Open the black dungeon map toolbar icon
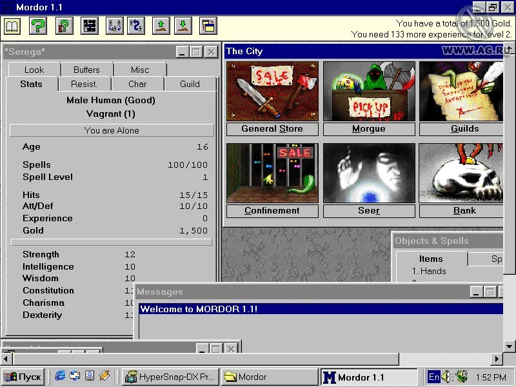 pyautogui.click(x=90, y=26)
